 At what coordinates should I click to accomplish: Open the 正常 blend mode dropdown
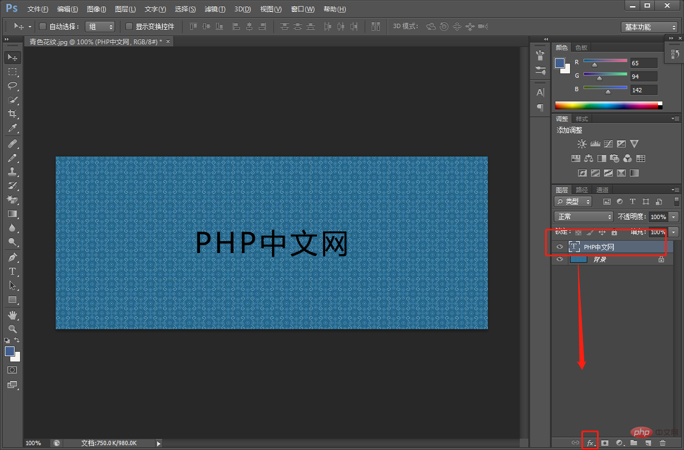(x=584, y=216)
